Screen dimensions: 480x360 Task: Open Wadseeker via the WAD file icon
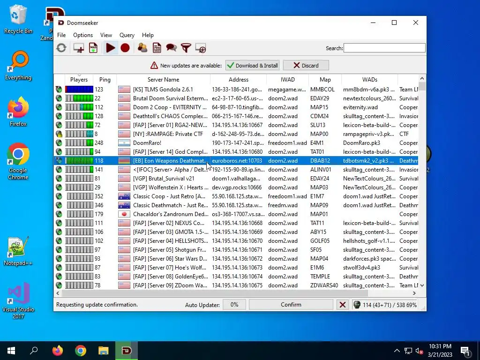click(x=93, y=48)
